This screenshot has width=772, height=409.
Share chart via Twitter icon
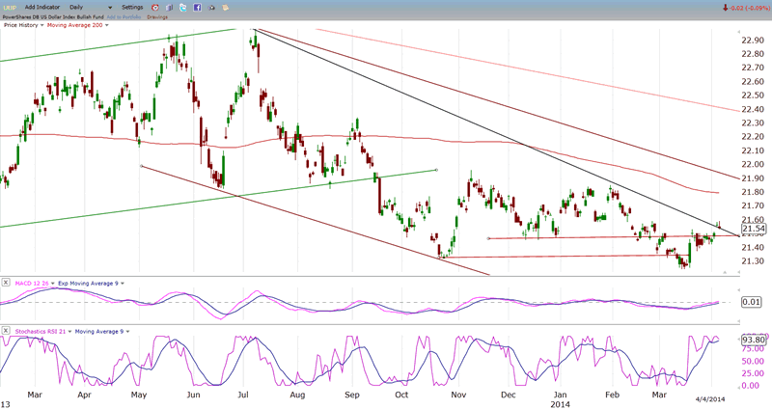[x=183, y=7]
